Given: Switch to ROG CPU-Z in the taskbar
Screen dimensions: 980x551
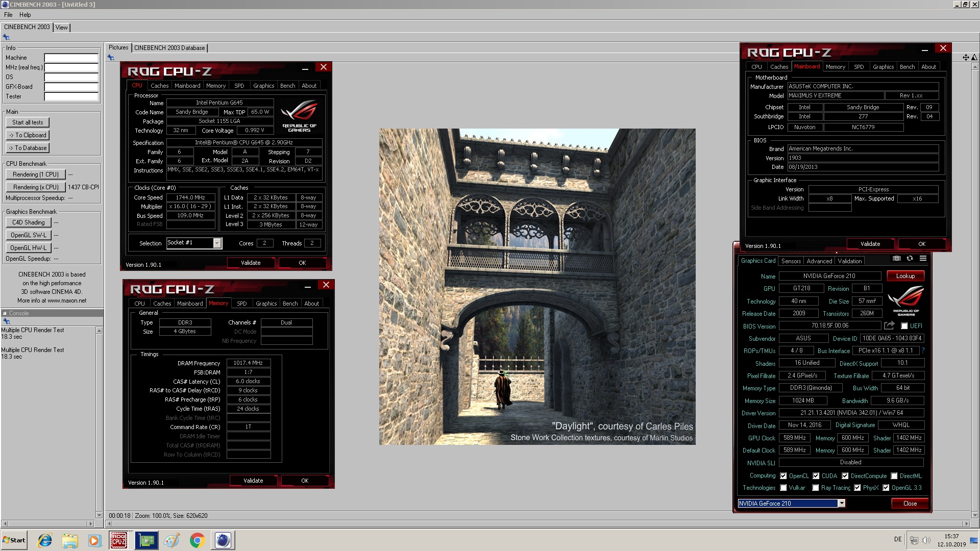Looking at the screenshot, I should (119, 540).
